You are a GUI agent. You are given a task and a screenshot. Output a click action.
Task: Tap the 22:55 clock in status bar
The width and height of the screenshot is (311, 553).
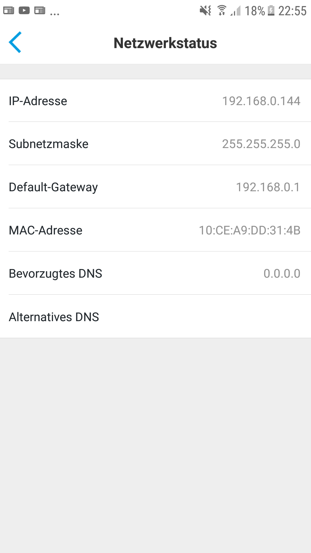tap(292, 11)
